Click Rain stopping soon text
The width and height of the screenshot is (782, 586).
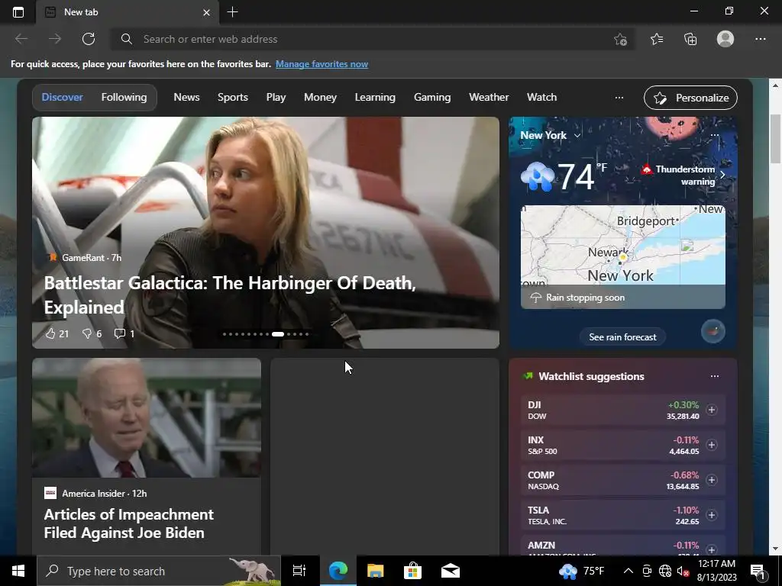[585, 298]
